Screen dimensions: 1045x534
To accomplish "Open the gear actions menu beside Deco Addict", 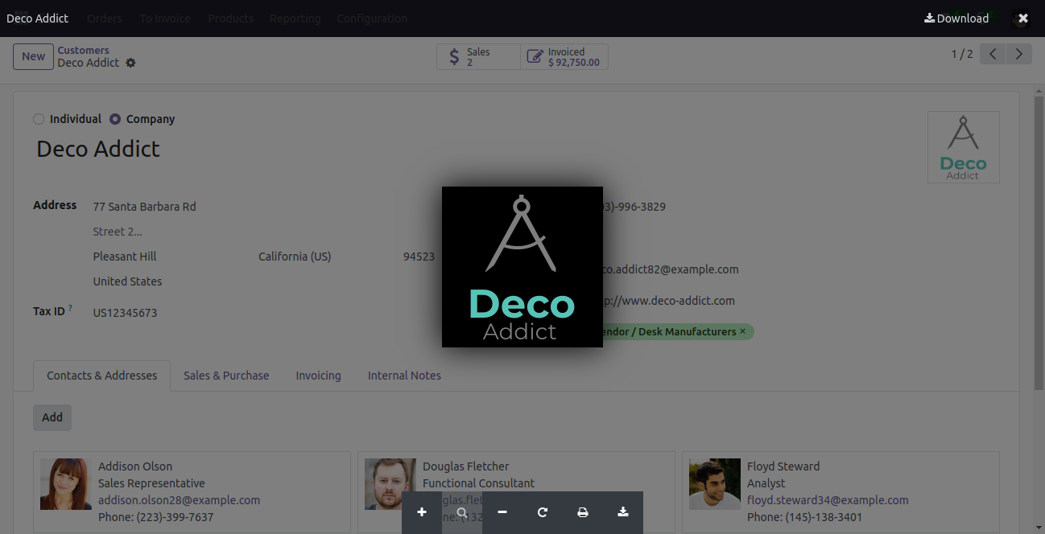I will click(130, 63).
